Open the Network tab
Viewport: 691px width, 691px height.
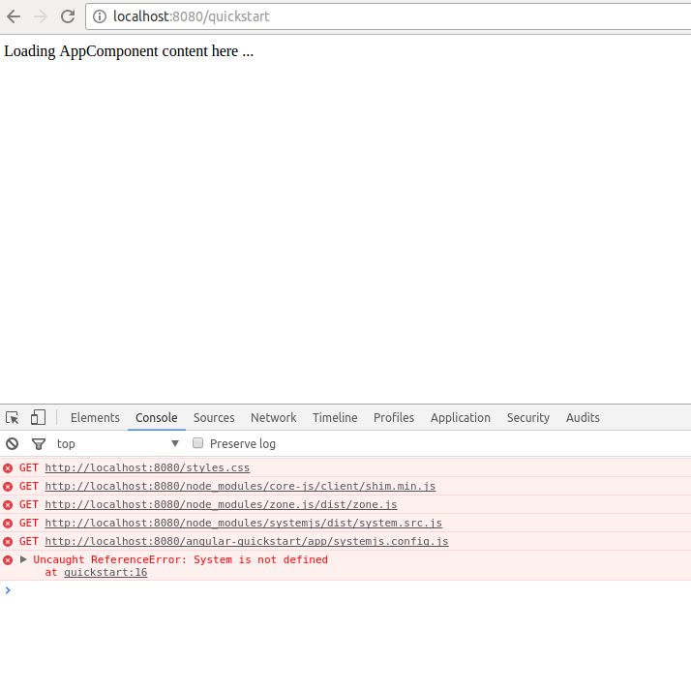(x=273, y=417)
